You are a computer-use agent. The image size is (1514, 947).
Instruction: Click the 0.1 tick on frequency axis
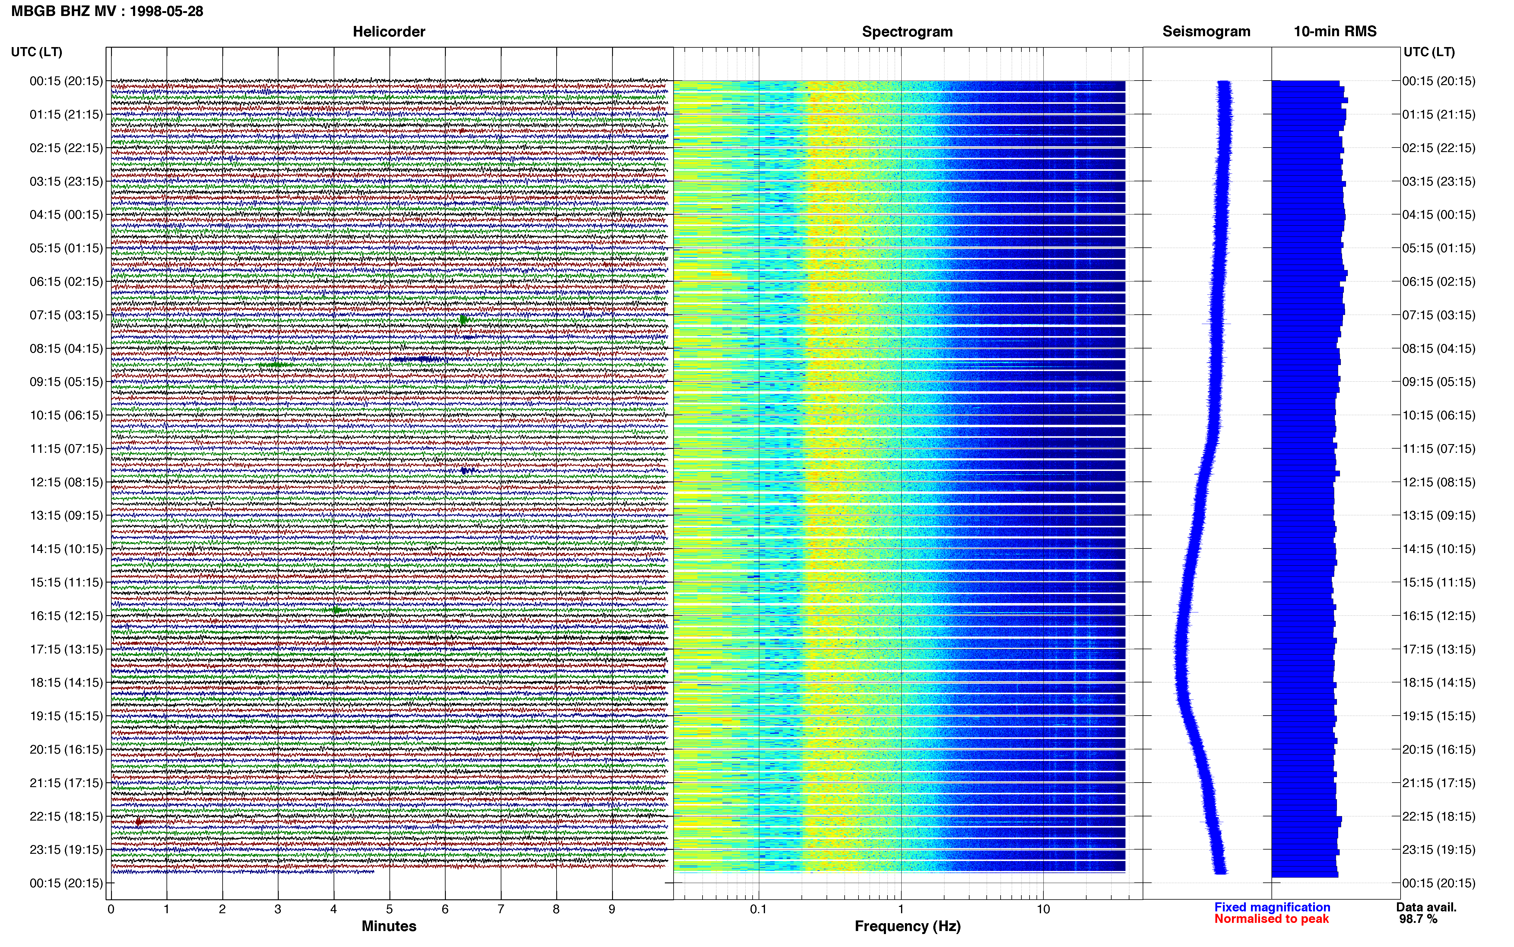coord(758,909)
